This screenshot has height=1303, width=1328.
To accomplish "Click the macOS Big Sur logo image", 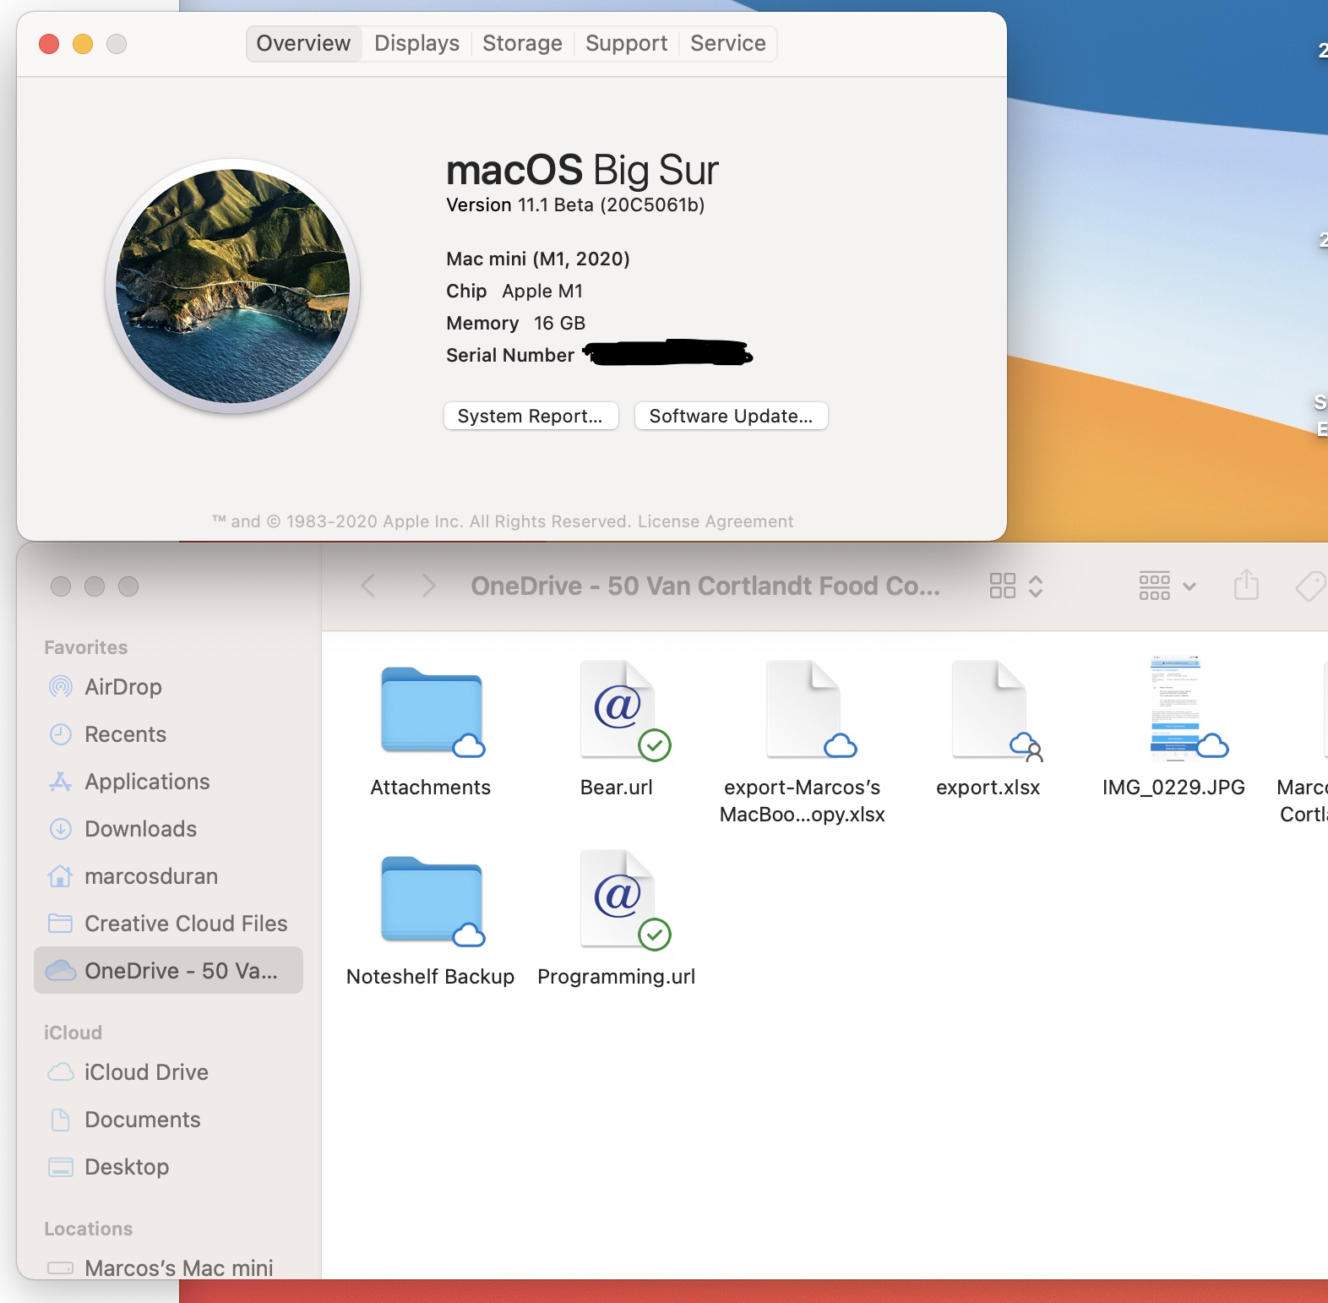I will [x=232, y=286].
